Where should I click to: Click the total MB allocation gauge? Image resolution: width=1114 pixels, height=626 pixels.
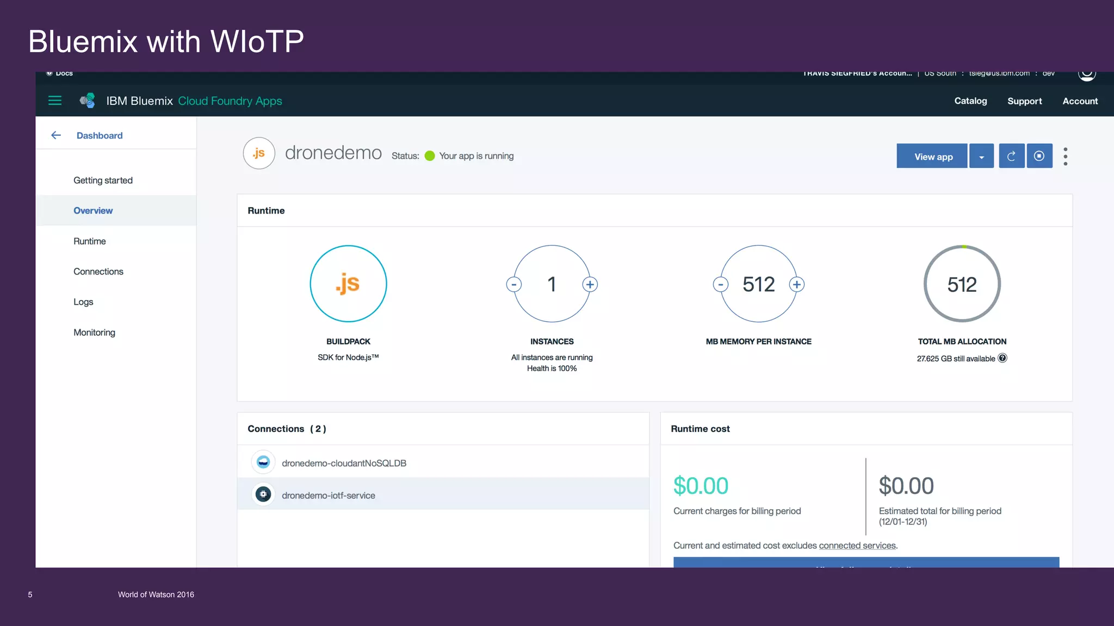[x=962, y=284]
